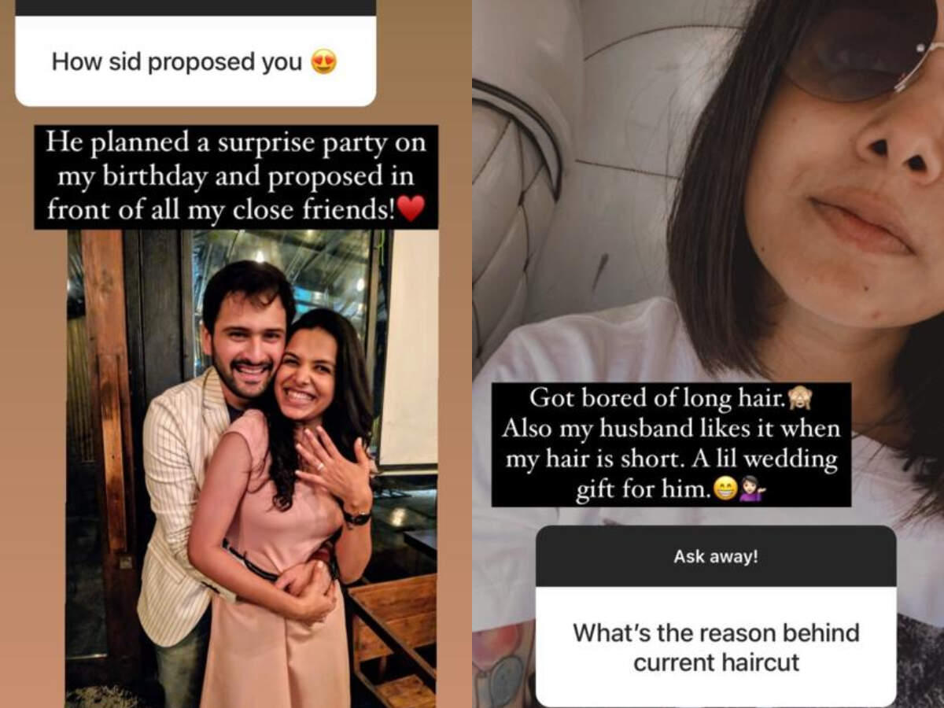The width and height of the screenshot is (944, 708).
Task: Tap the 'How sid proposed you' question sticker
Action: [x=195, y=61]
